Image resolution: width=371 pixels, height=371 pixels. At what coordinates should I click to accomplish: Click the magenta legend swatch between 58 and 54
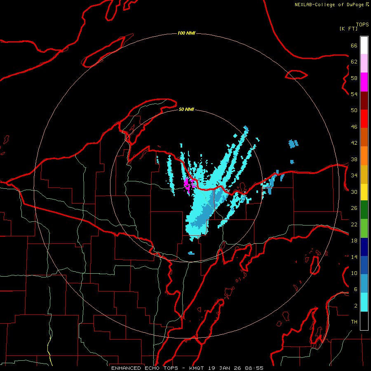tap(364, 82)
